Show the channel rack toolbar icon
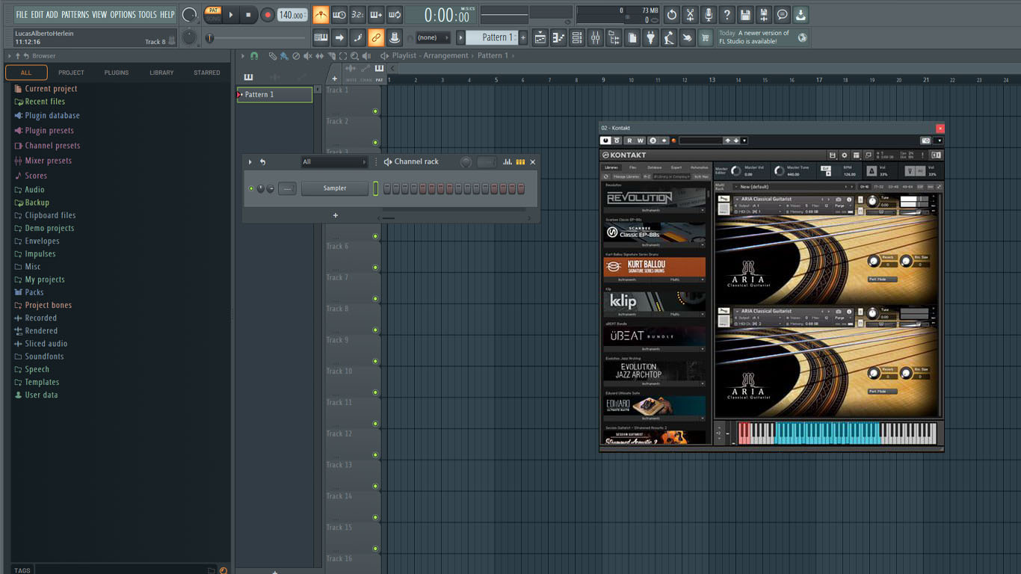1021x574 pixels. [x=577, y=37]
